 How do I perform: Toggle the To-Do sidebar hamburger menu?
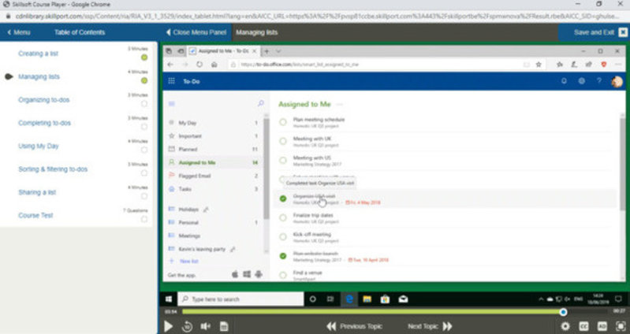click(172, 104)
